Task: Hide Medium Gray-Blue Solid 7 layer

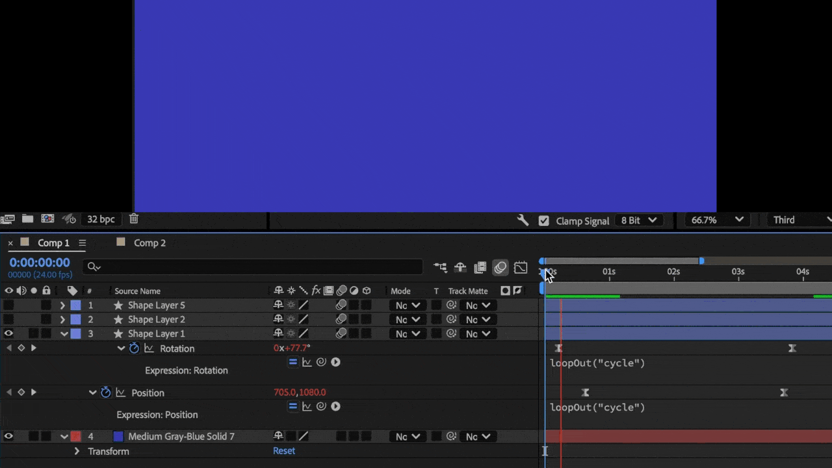Action: [8, 437]
